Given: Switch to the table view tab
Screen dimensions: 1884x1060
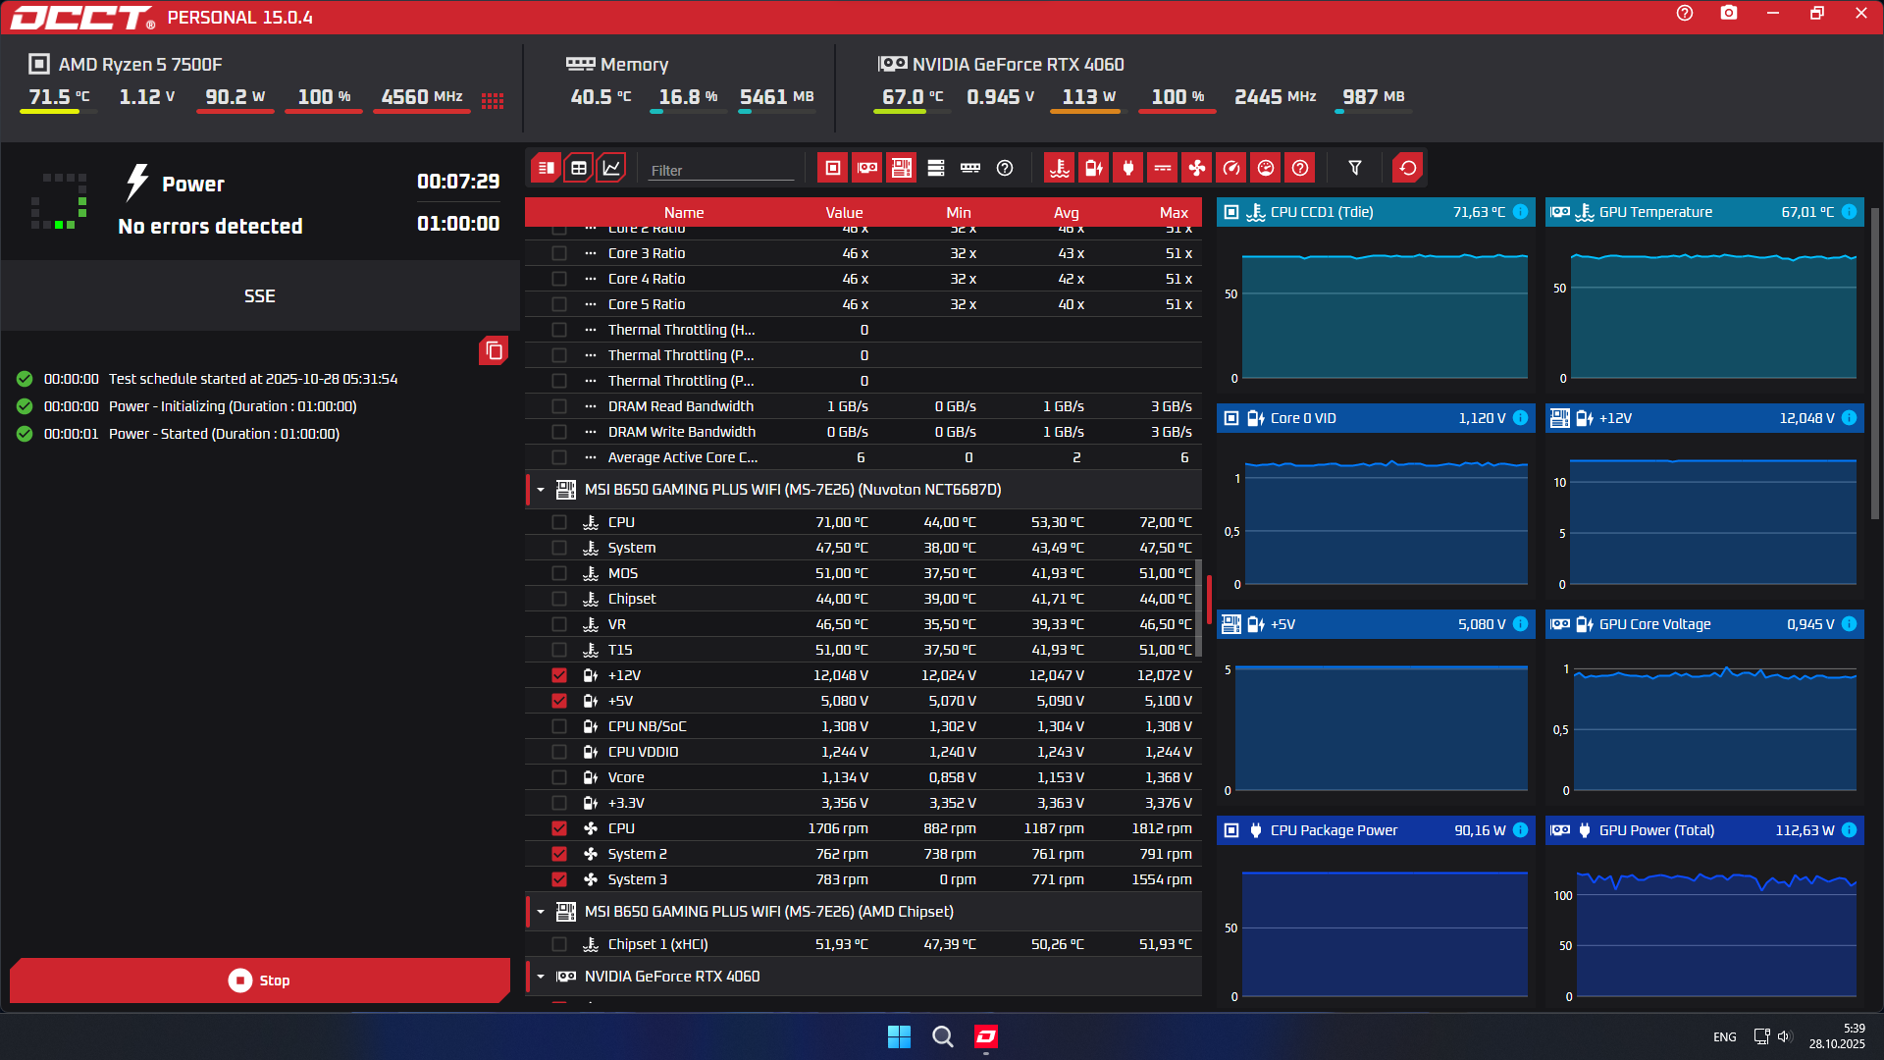Looking at the screenshot, I should [x=579, y=168].
